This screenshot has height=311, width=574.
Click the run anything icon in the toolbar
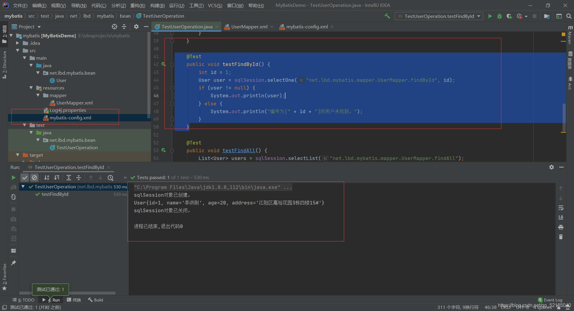[x=559, y=16]
